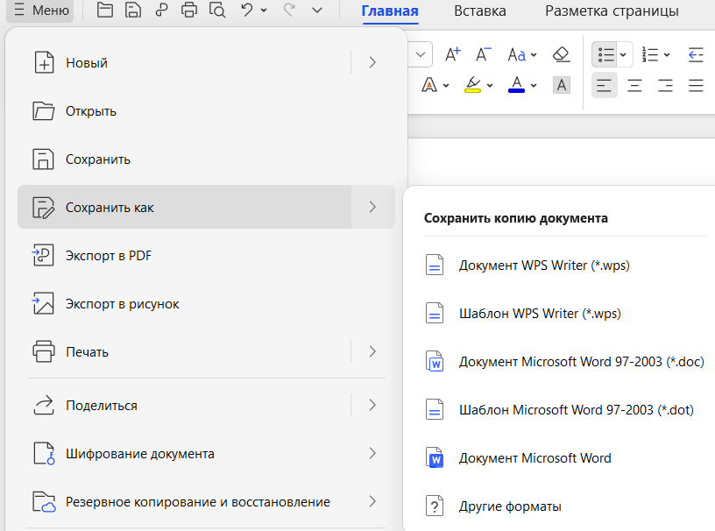
Task: Toggle align right paragraph button
Action: coord(665,85)
